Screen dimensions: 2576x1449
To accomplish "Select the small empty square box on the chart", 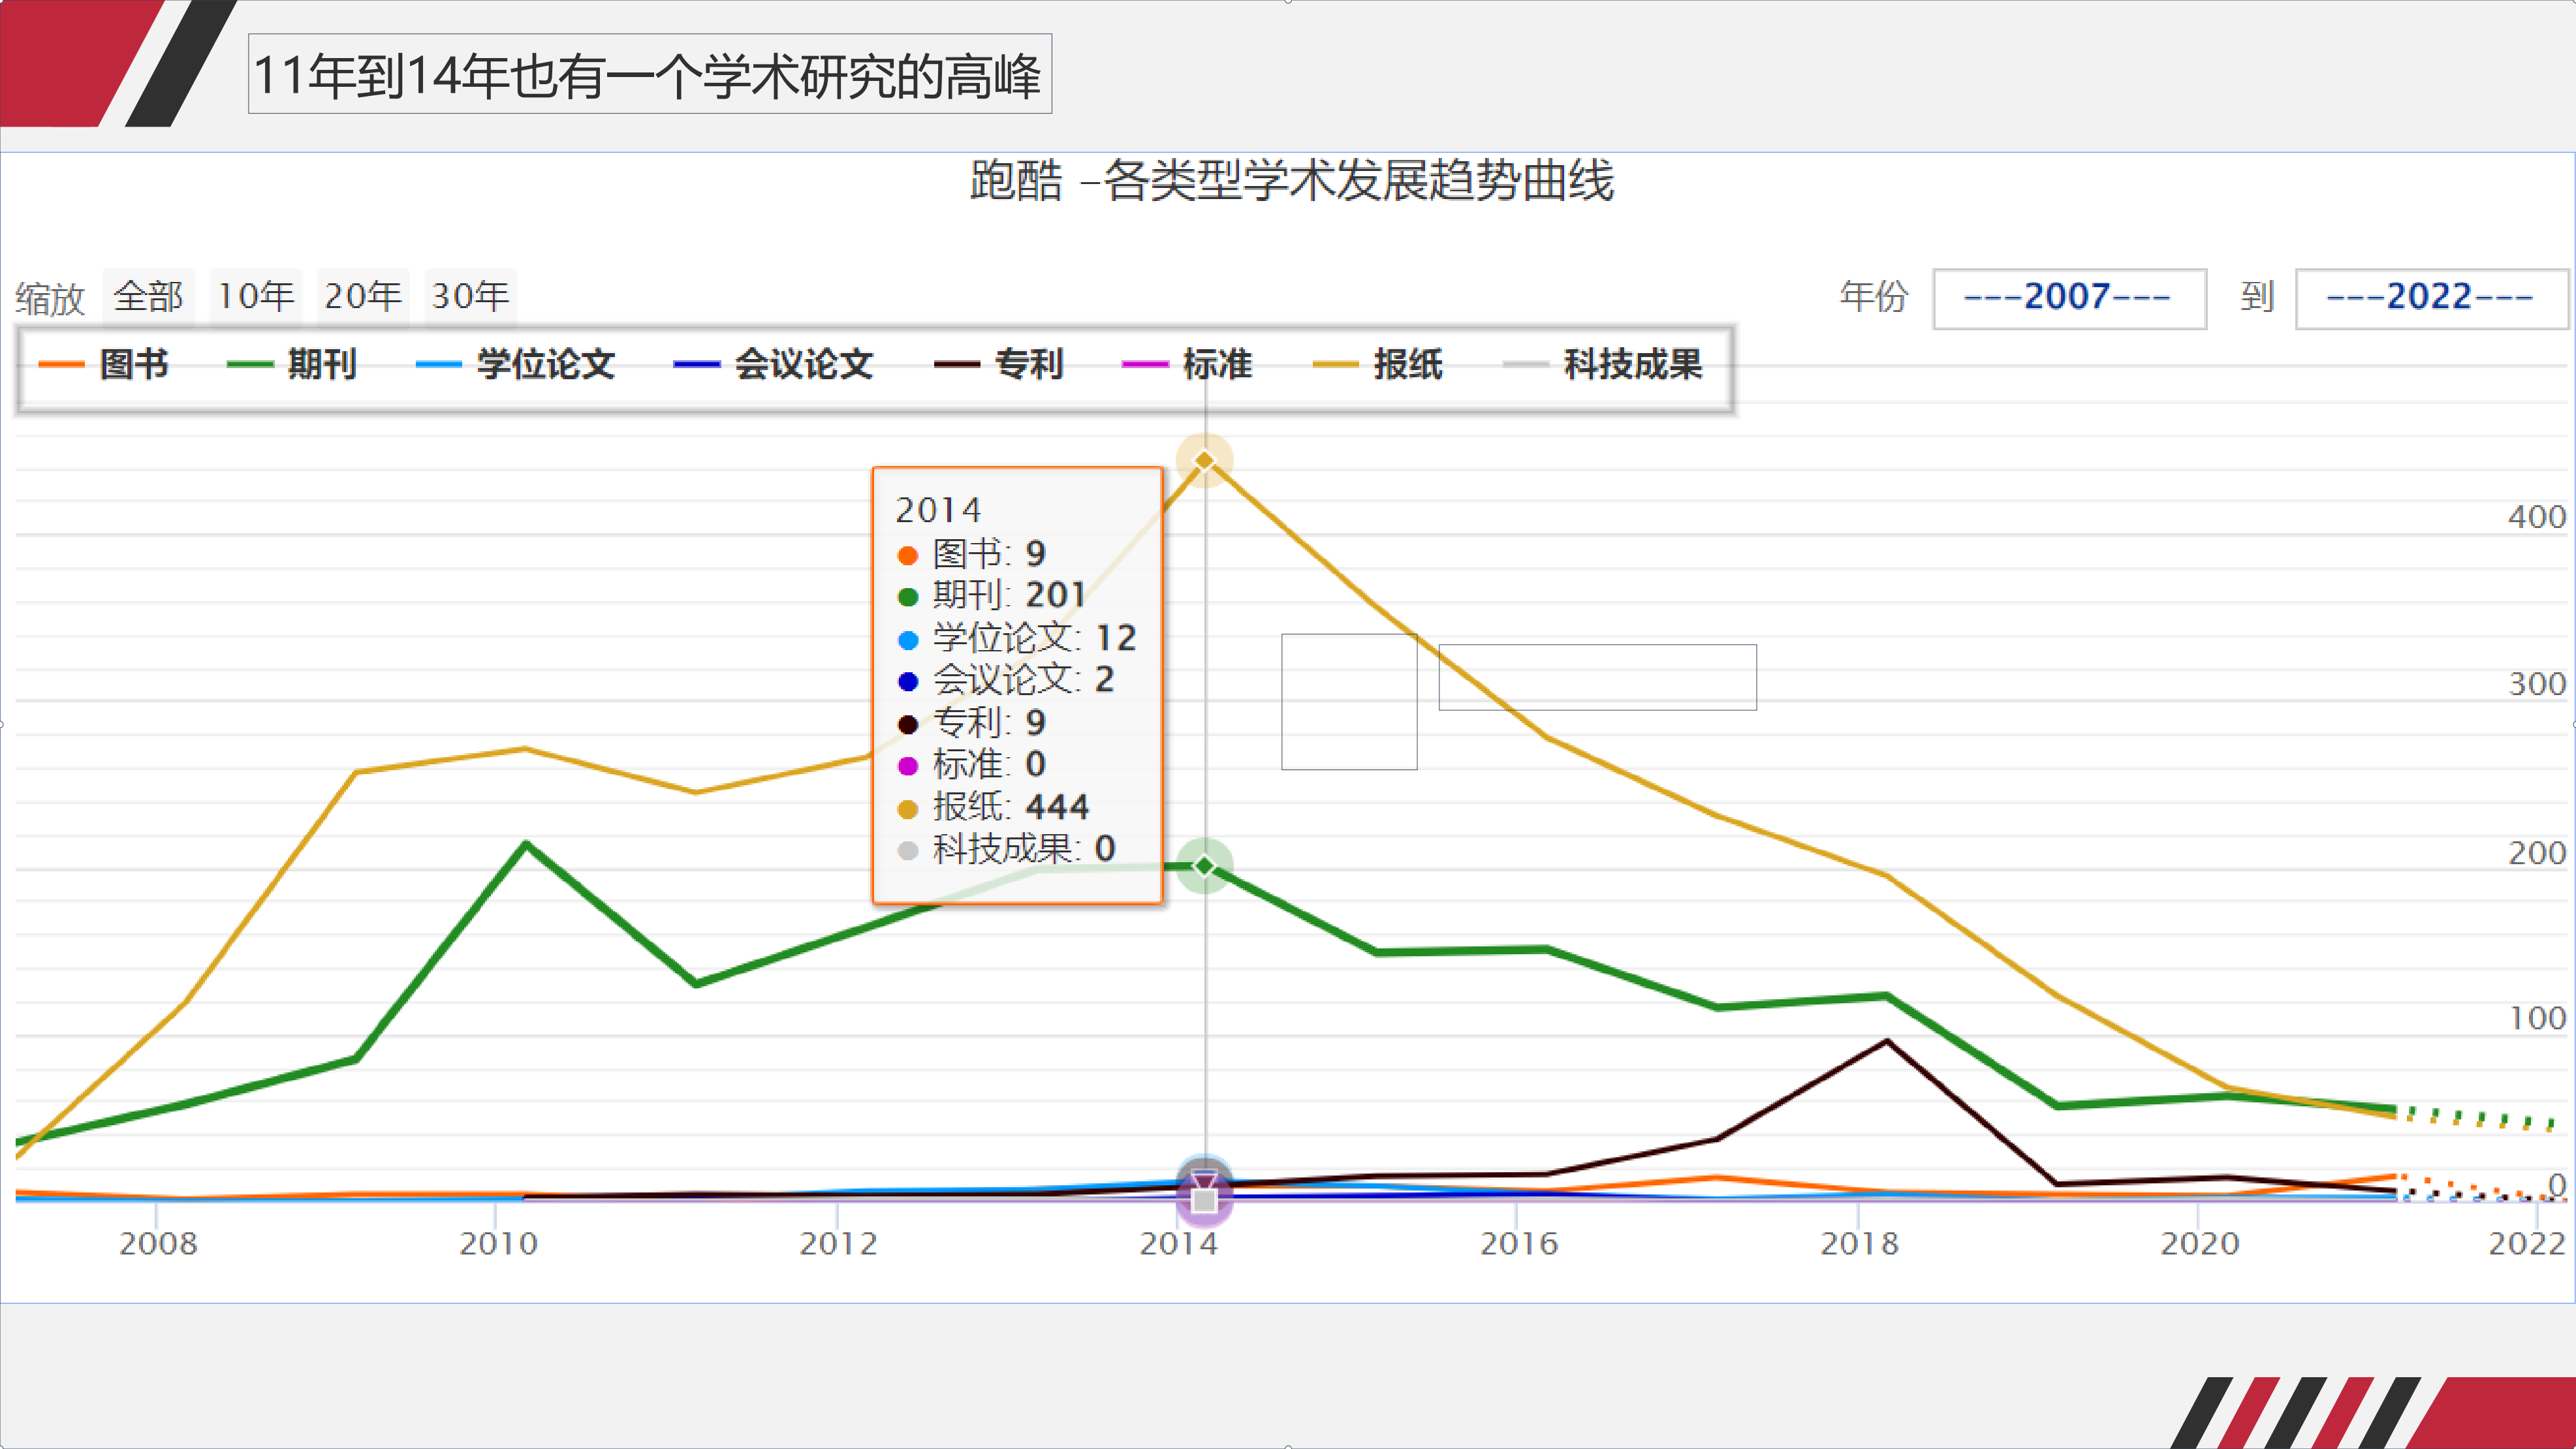I will (x=1348, y=701).
